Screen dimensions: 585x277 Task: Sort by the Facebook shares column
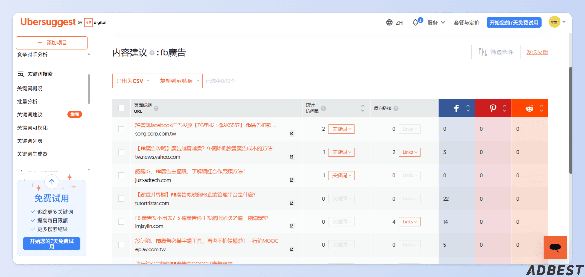pyautogui.click(x=468, y=108)
